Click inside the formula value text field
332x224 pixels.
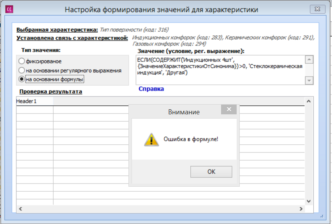point(220,70)
